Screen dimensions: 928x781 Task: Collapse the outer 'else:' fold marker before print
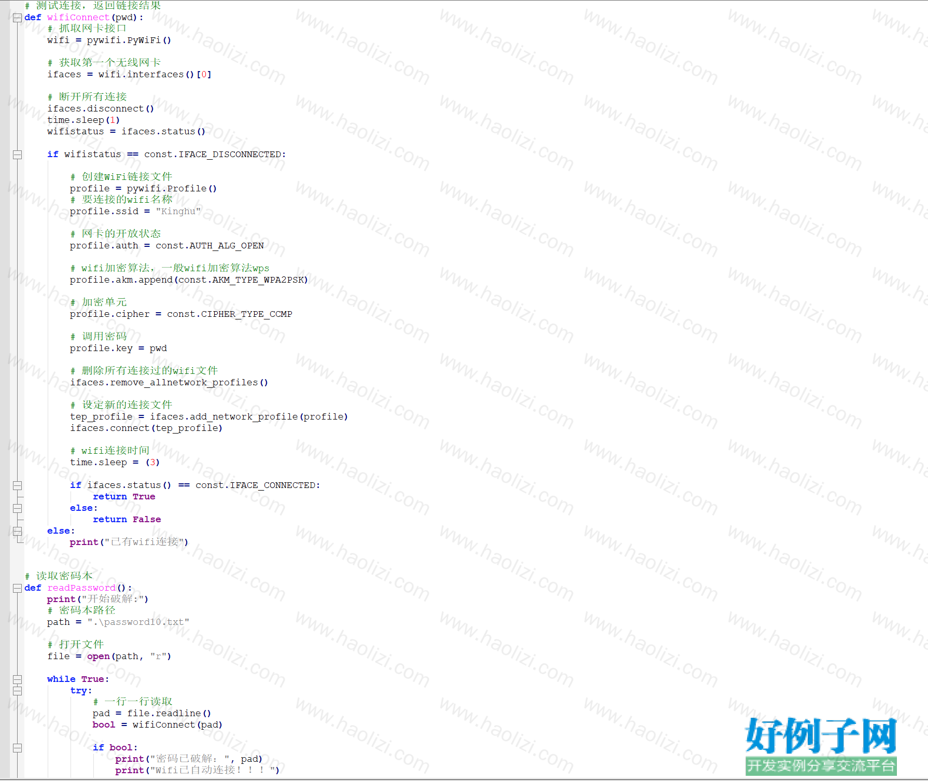point(17,531)
